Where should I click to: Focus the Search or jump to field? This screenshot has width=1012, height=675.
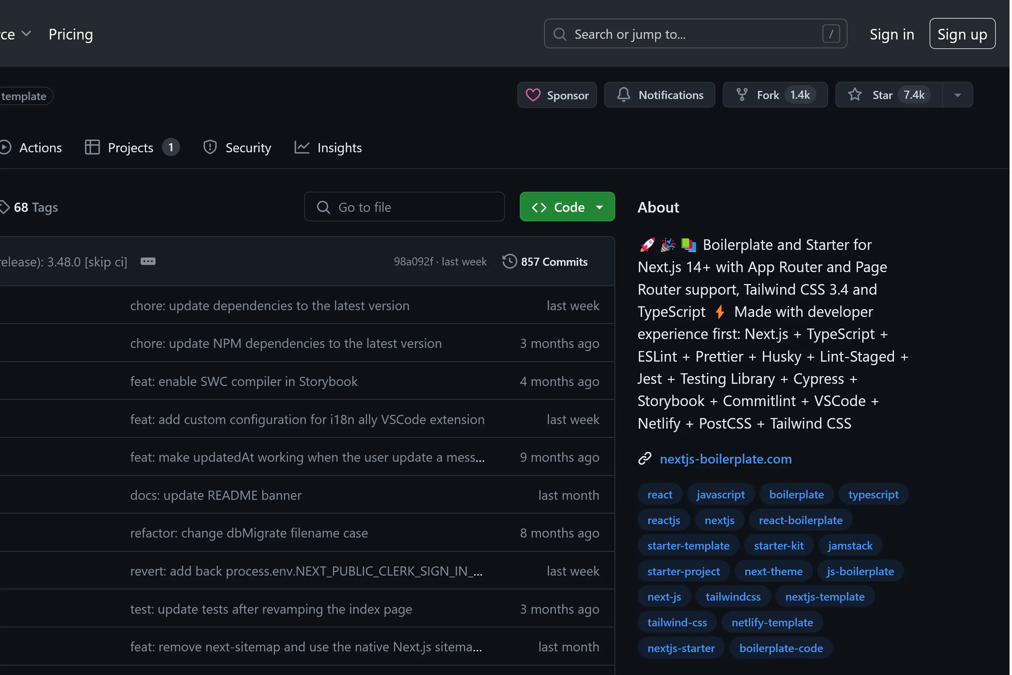point(695,33)
